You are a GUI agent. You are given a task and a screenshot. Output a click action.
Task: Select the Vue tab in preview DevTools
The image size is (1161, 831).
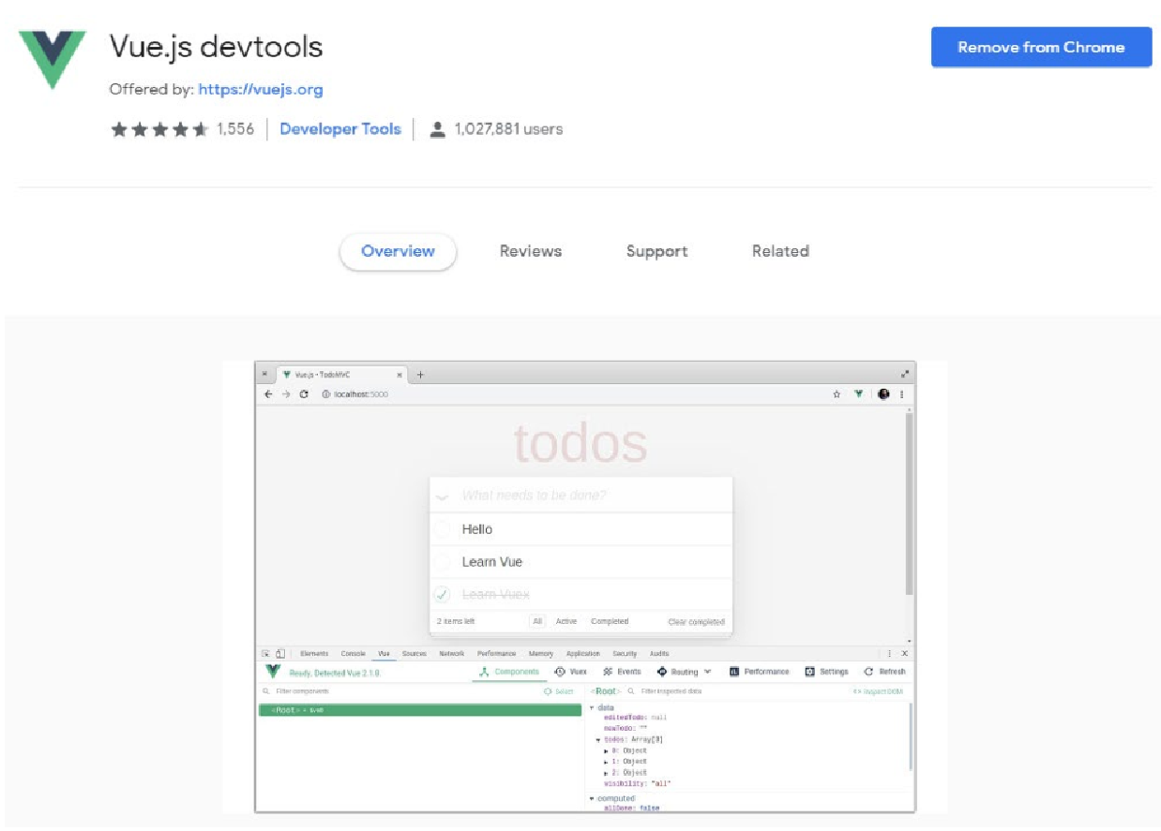coord(384,653)
